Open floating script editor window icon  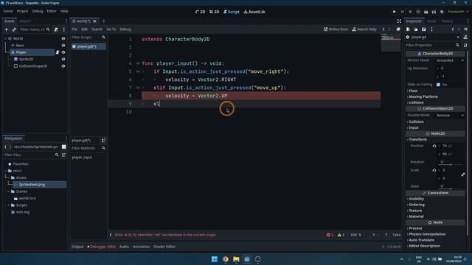point(398,29)
